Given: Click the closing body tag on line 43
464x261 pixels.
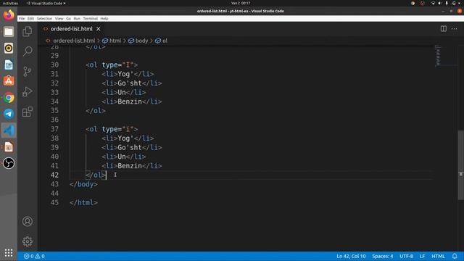Looking at the screenshot, I should [x=83, y=183].
